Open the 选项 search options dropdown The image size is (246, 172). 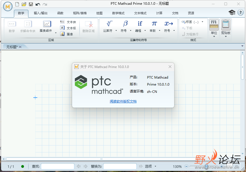pos(151,166)
